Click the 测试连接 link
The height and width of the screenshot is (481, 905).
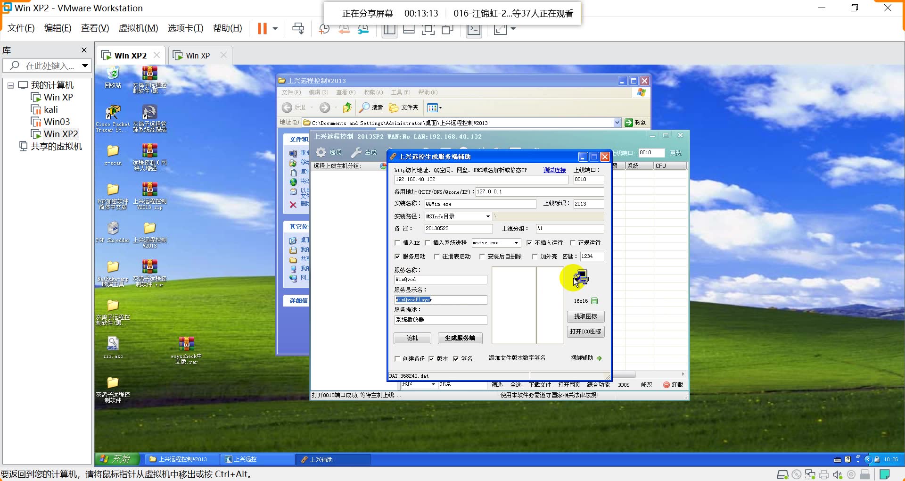tap(554, 170)
